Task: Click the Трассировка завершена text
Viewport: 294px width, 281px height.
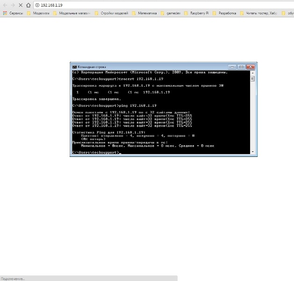Action: point(97,99)
